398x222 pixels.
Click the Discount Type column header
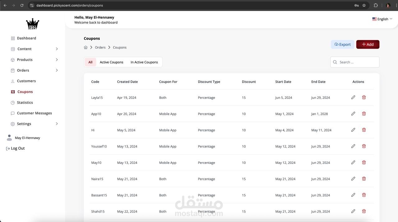click(x=209, y=82)
